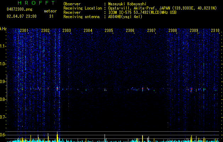Click the kHz axis unit label
The height and width of the screenshot is (142, 223).
pyautogui.click(x=3, y=29)
